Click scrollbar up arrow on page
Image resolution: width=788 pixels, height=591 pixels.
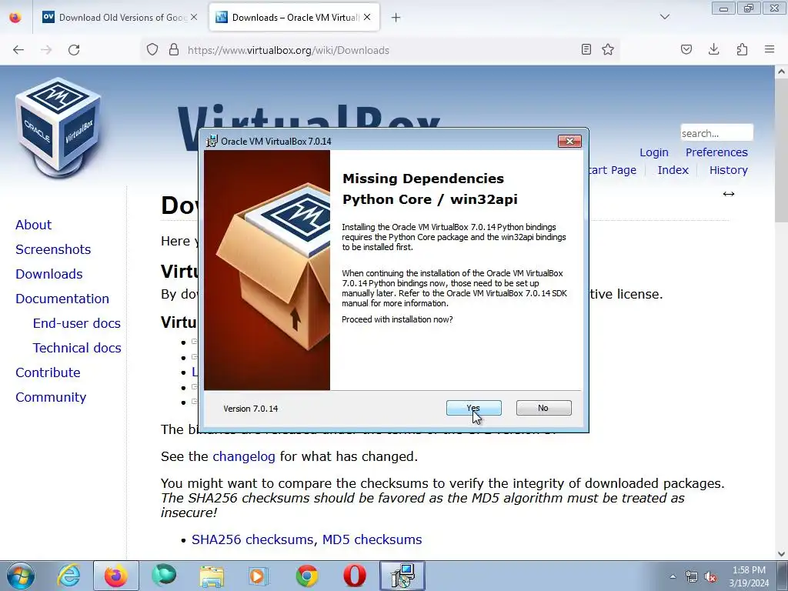781,72
